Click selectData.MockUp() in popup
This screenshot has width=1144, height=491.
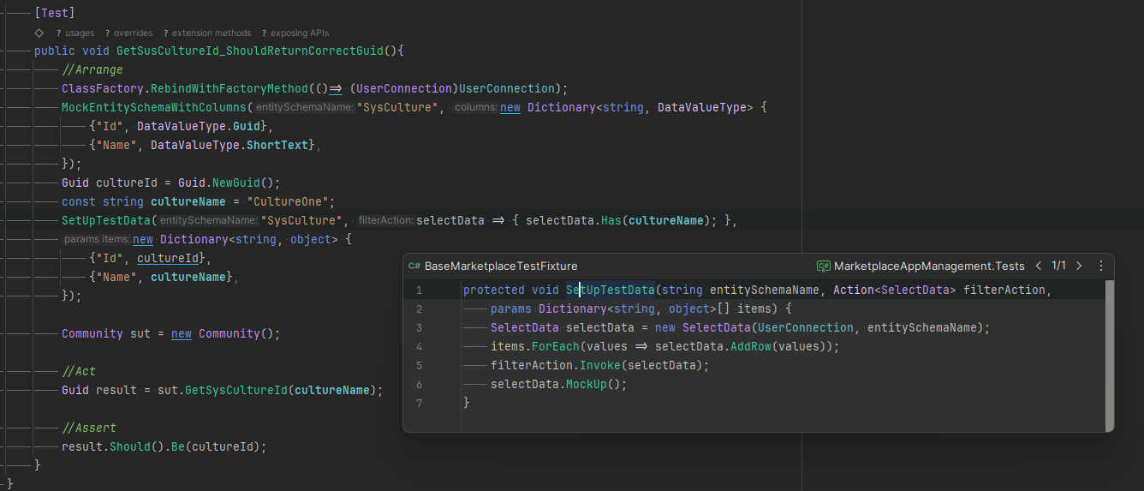(x=556, y=385)
